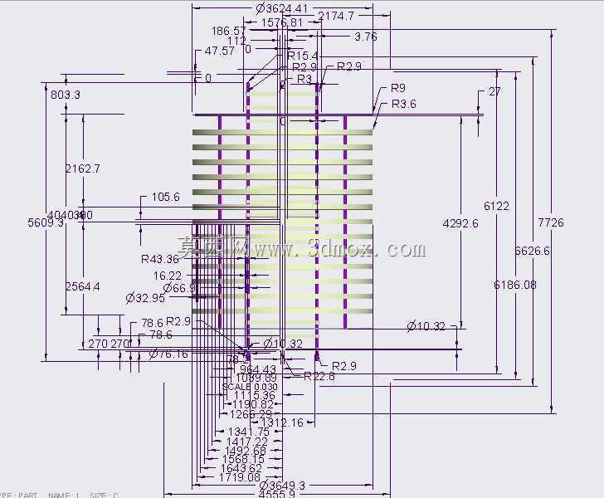Pick the Ø66.9 diameter label

179,287
